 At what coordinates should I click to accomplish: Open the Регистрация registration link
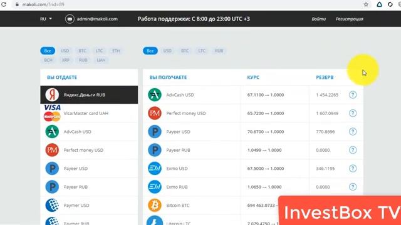pyautogui.click(x=350, y=19)
